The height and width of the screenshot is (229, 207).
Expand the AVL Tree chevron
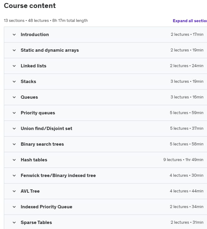(x=14, y=191)
